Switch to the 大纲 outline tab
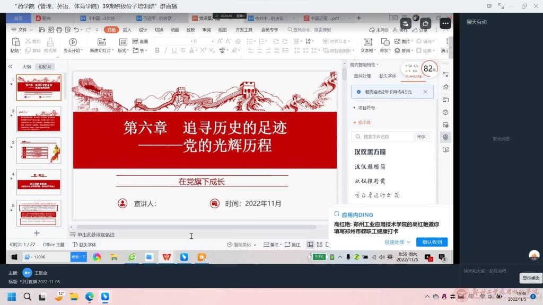543x305 pixels. (27, 67)
